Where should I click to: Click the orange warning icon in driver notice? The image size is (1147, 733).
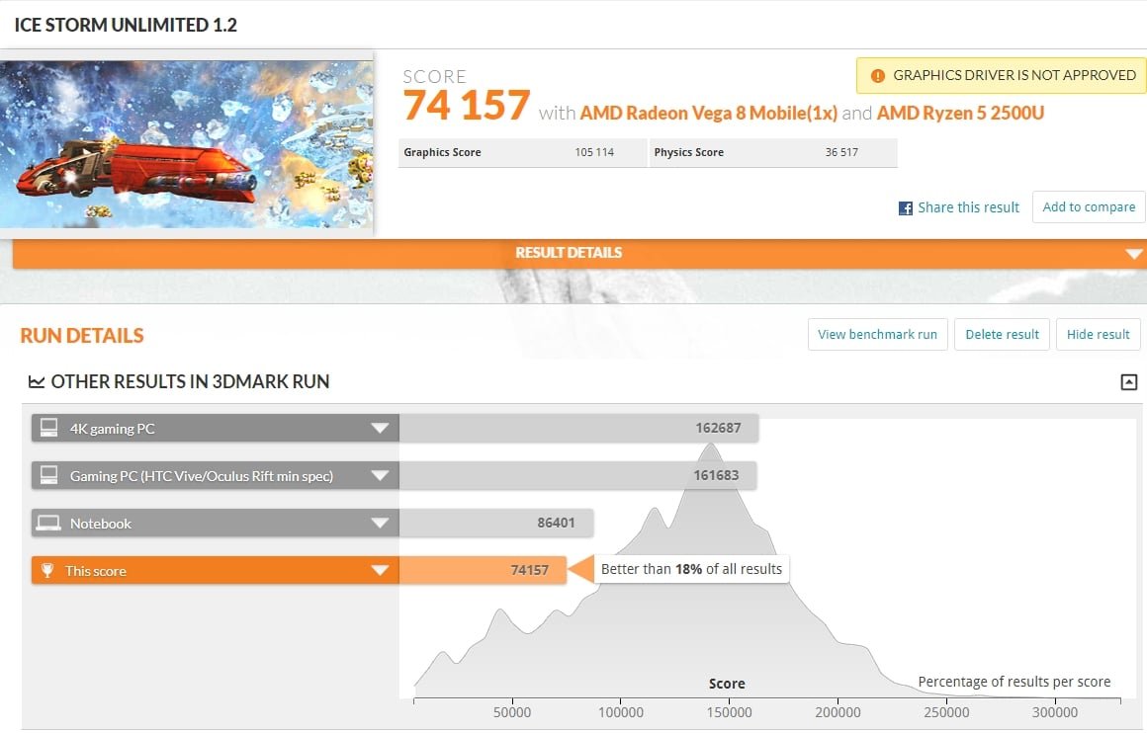(x=877, y=76)
